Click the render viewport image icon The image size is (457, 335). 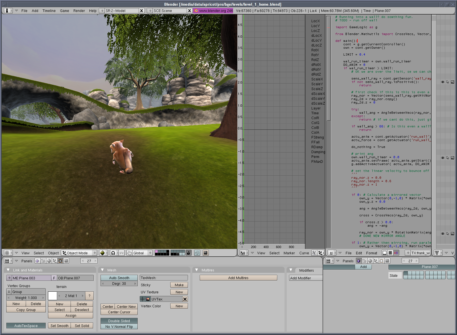point(206,253)
